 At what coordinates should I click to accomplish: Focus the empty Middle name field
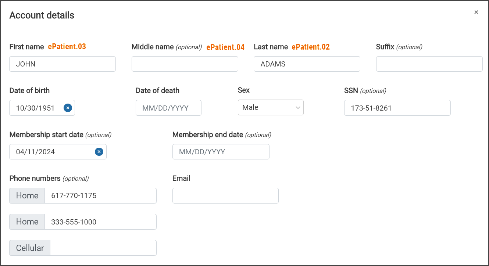[x=185, y=64]
